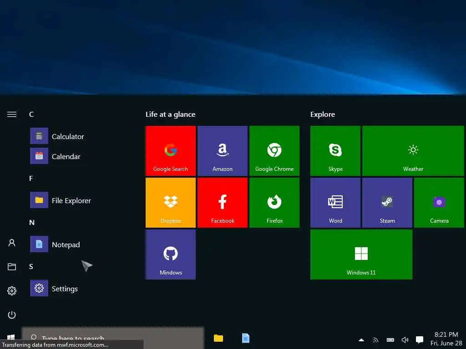The image size is (466, 349).
Task: Open Calendar from app list
Action: [x=55, y=156]
